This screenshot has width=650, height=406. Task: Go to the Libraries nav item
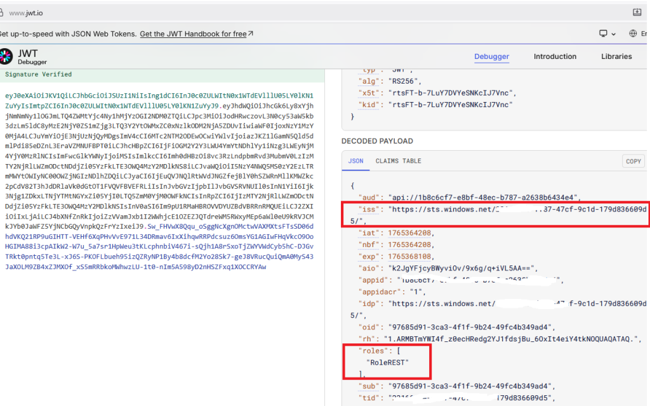click(x=616, y=56)
